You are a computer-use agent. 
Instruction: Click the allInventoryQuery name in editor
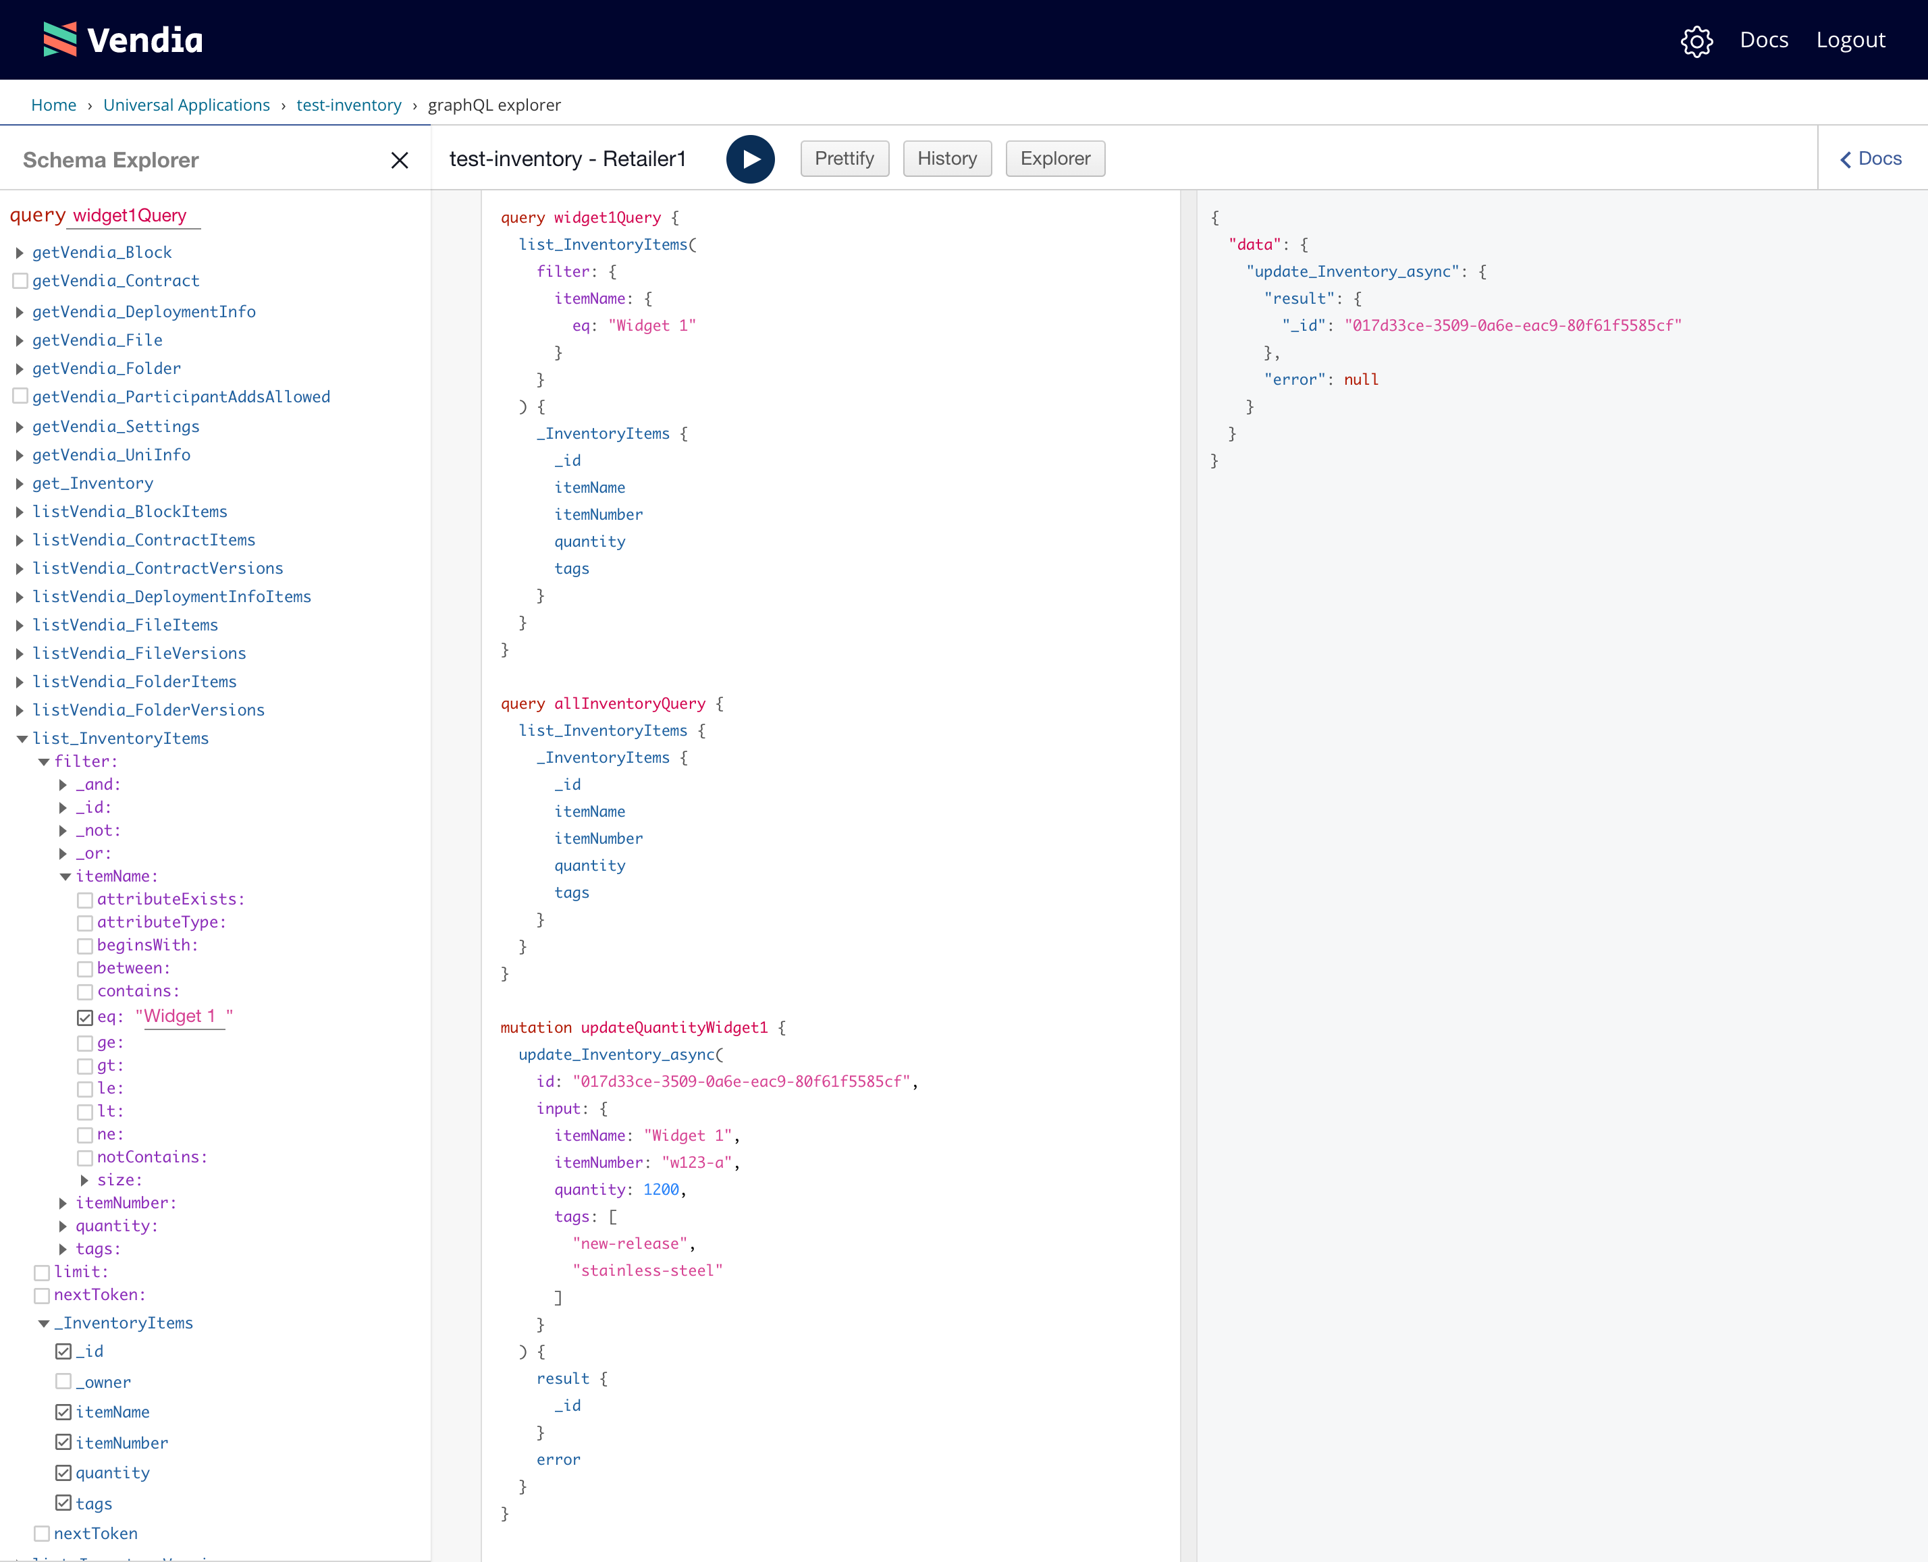tap(630, 703)
